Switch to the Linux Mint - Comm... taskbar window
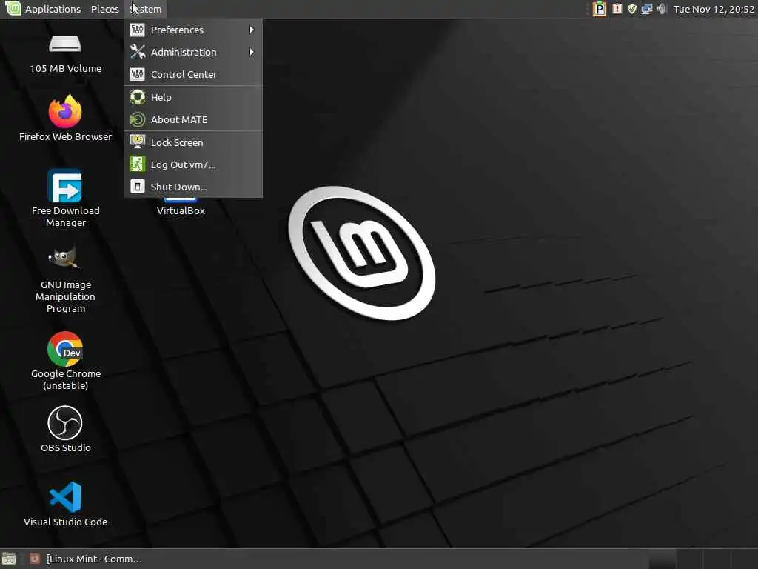 click(86, 559)
